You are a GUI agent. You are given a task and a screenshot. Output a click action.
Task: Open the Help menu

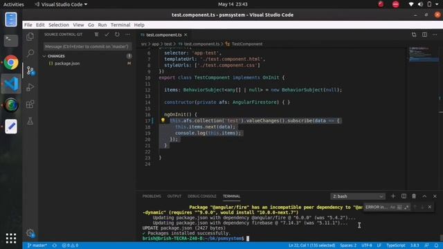click(x=139, y=25)
